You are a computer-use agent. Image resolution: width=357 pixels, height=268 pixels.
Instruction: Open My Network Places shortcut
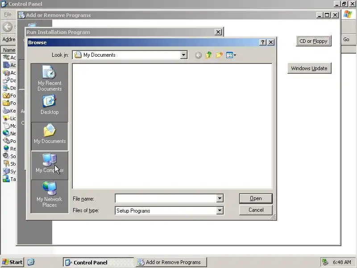50,194
